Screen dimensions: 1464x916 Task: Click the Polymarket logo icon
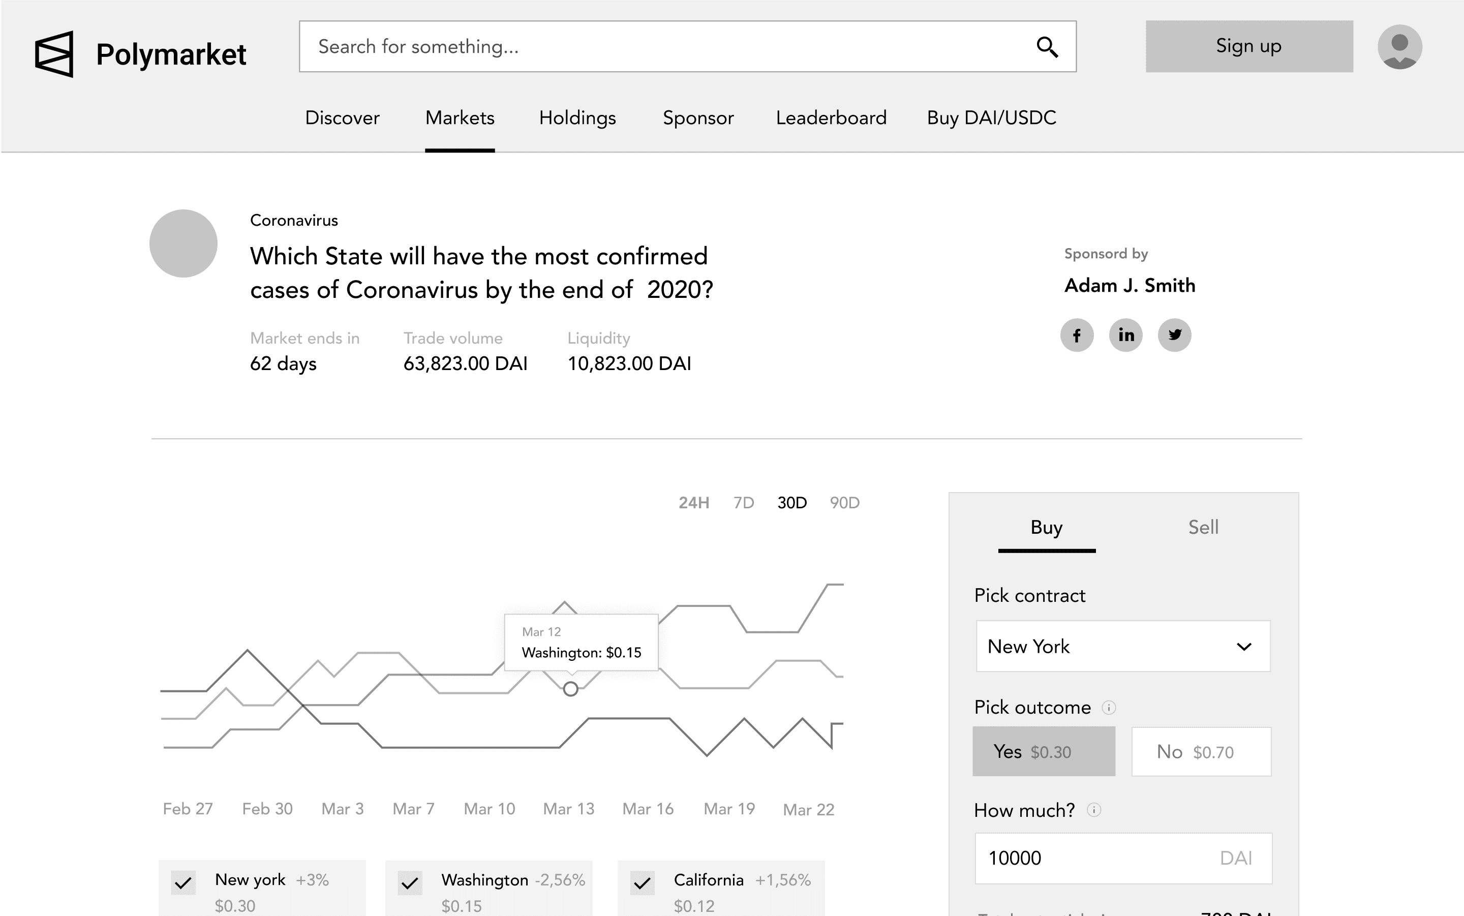point(54,54)
